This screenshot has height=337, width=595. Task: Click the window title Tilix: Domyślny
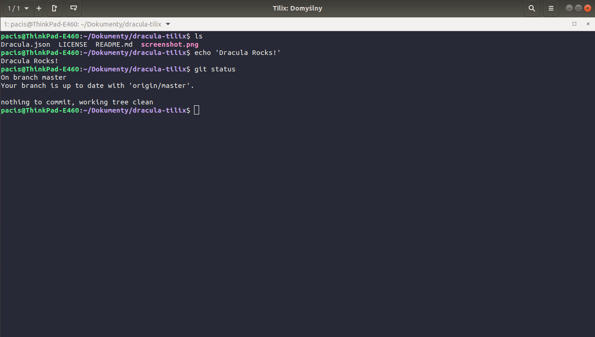point(297,8)
